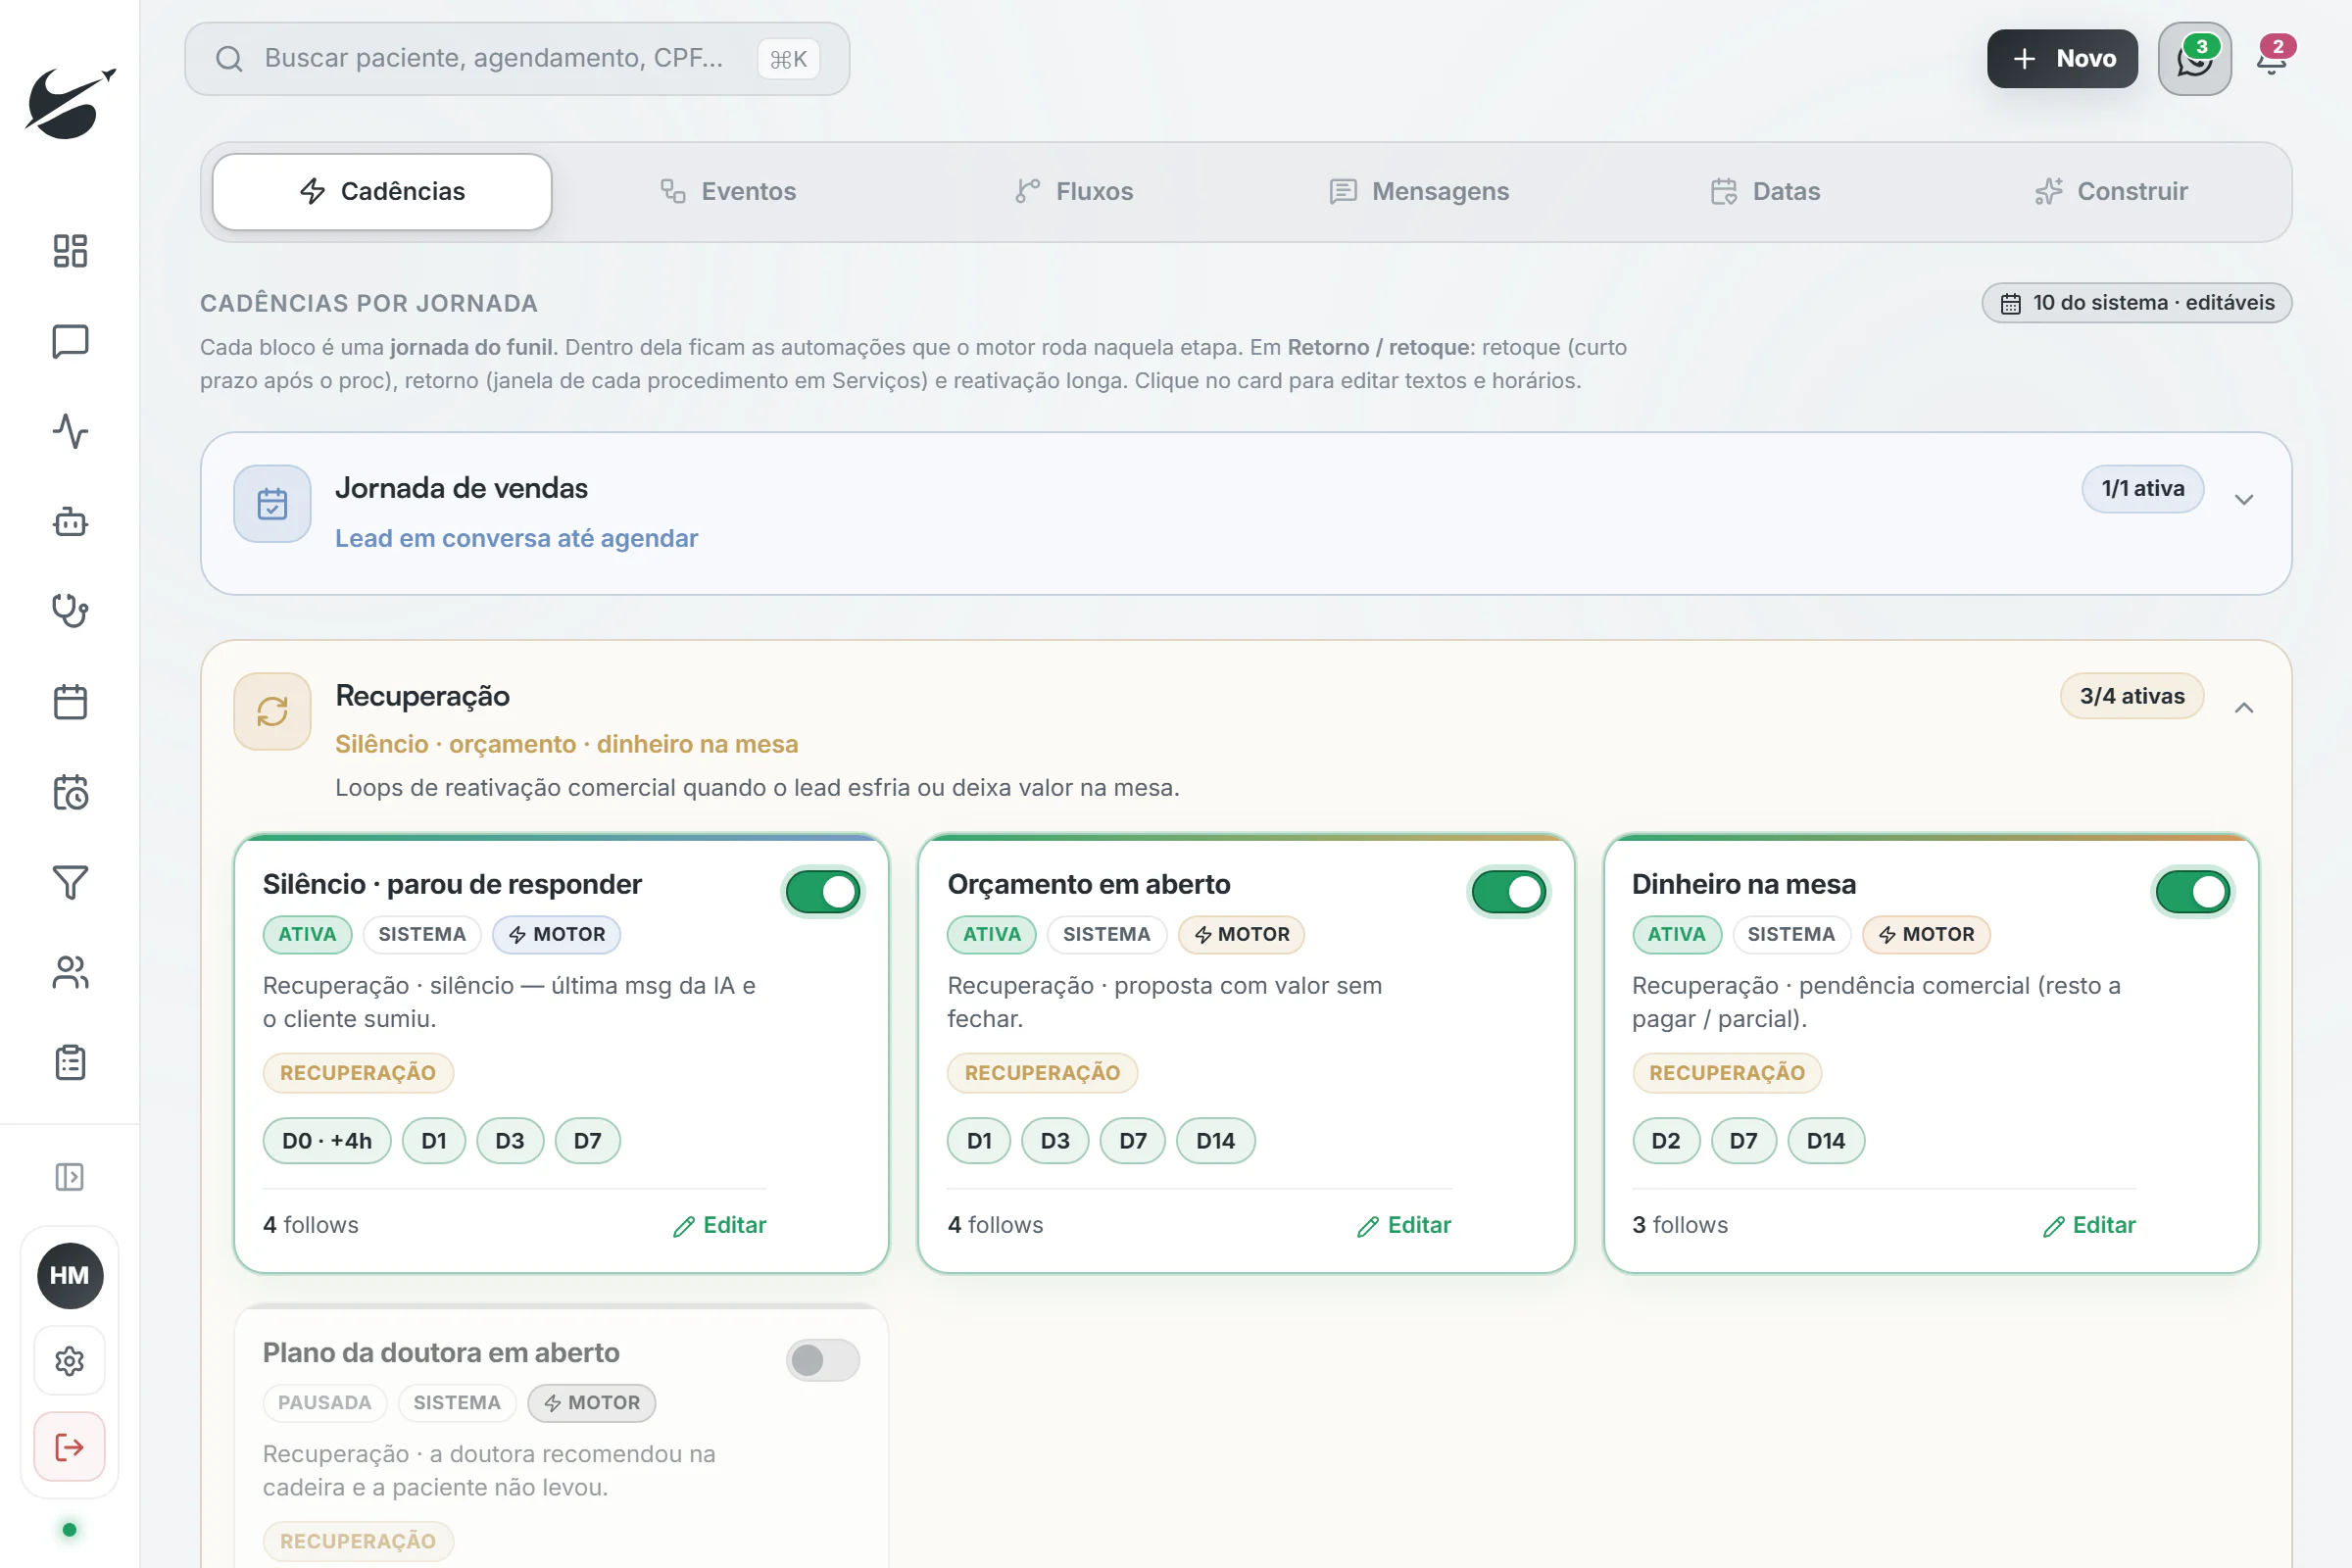Open the funnel sidebar icon

70,882
